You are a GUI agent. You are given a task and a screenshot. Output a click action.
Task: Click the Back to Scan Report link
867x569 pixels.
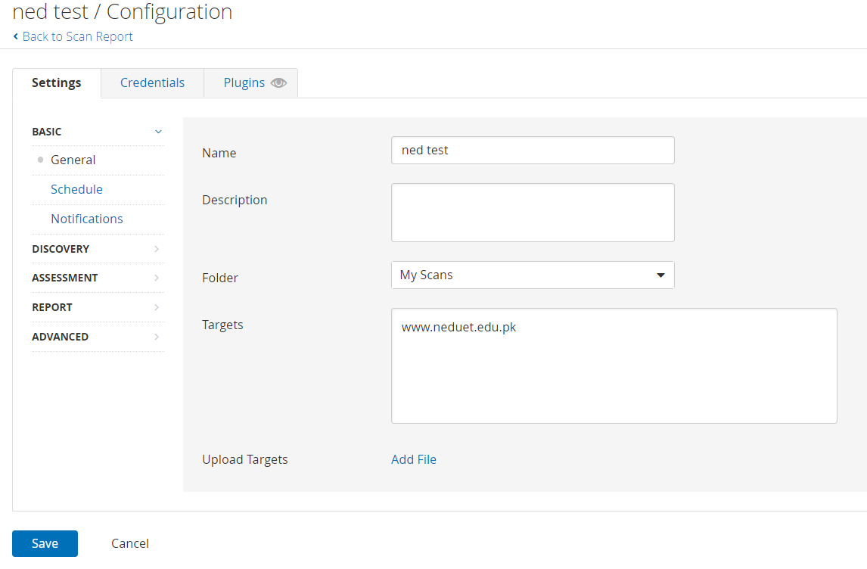(x=77, y=36)
